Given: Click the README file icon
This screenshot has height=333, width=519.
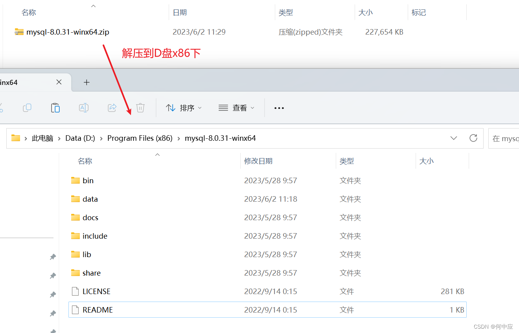Looking at the screenshot, I should click(x=75, y=310).
